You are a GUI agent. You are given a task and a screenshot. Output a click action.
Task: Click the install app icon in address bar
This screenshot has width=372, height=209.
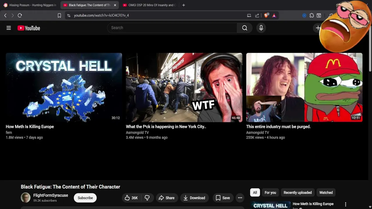249,15
